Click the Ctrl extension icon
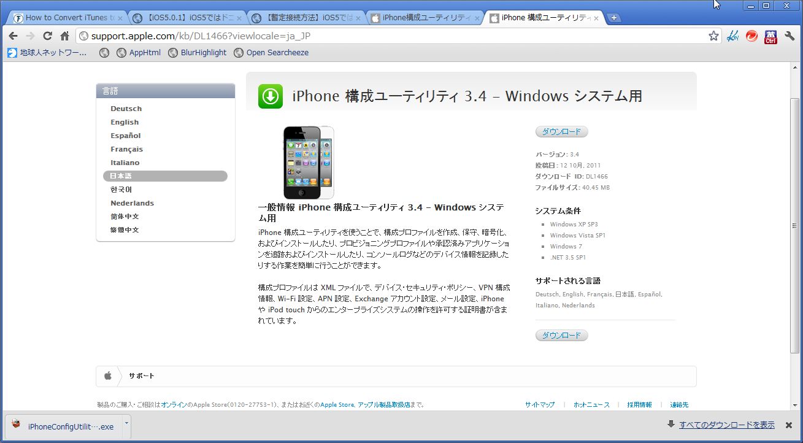The width and height of the screenshot is (803, 443). [770, 36]
